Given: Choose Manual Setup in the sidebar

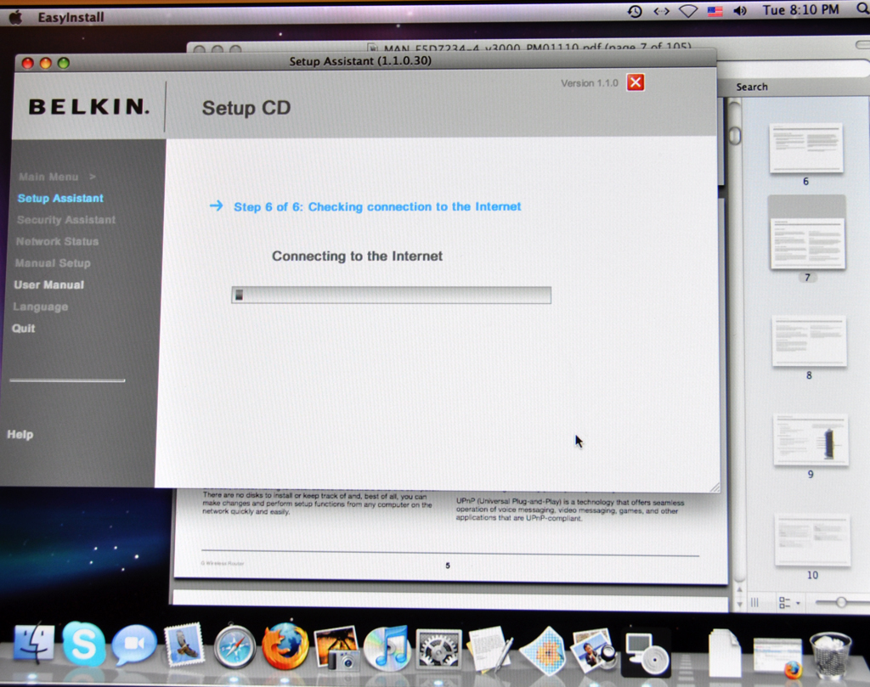Looking at the screenshot, I should (53, 262).
